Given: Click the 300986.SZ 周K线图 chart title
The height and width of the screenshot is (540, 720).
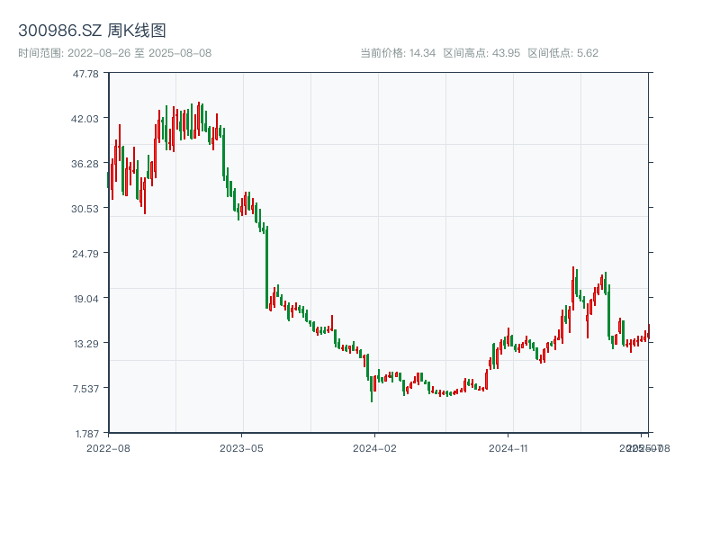Looking at the screenshot, I should tap(92, 31).
